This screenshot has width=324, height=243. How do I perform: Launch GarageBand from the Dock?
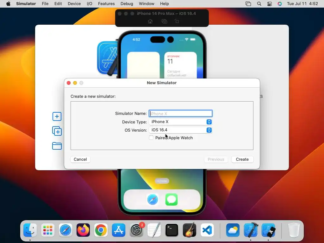click(190, 230)
